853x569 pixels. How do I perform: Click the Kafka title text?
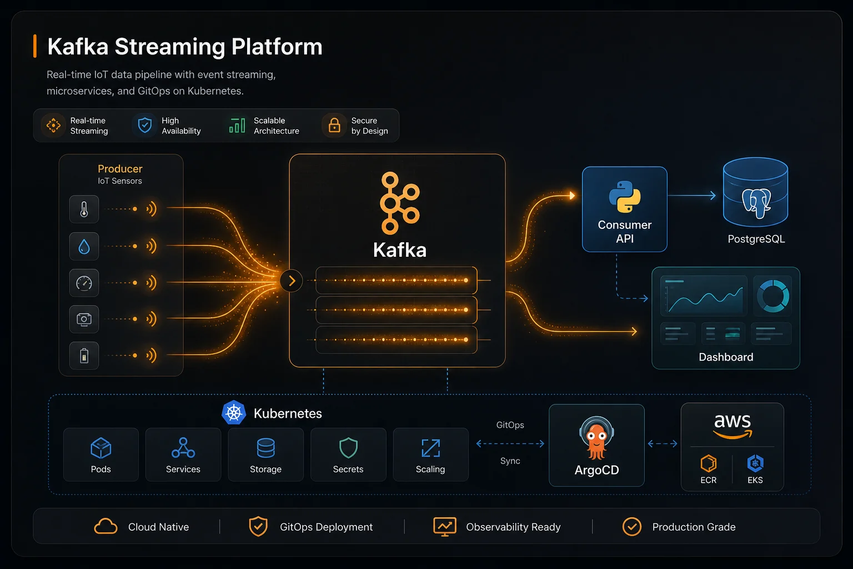tap(400, 250)
